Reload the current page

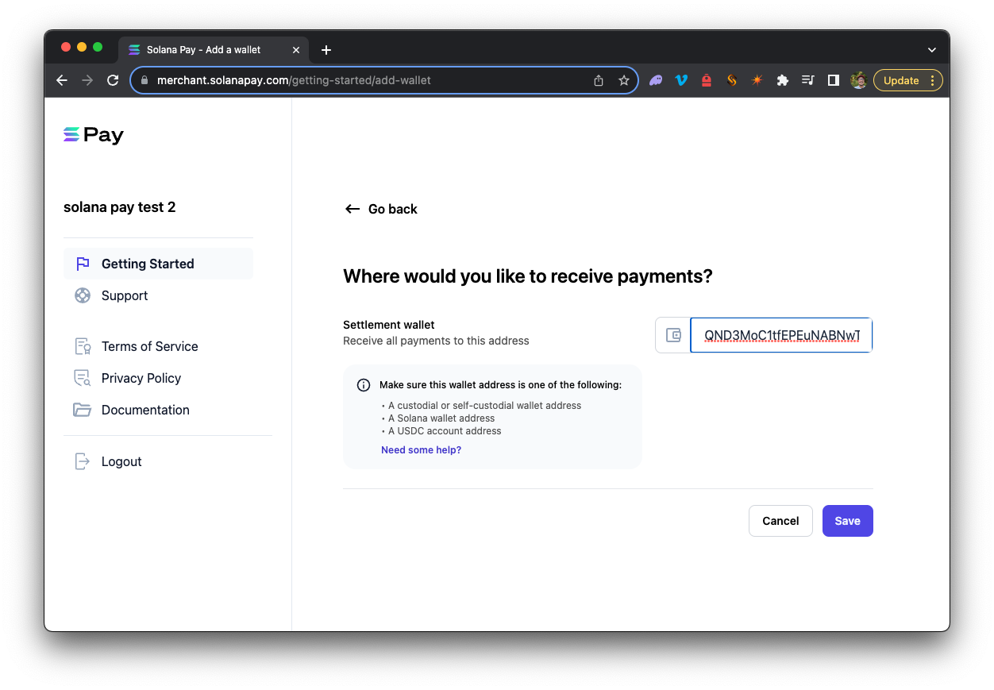[113, 80]
